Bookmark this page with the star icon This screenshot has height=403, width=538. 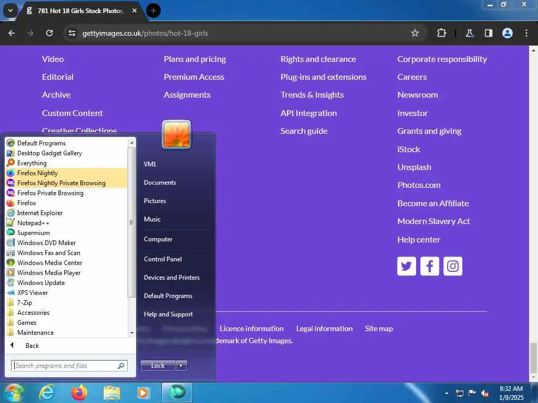pos(415,33)
